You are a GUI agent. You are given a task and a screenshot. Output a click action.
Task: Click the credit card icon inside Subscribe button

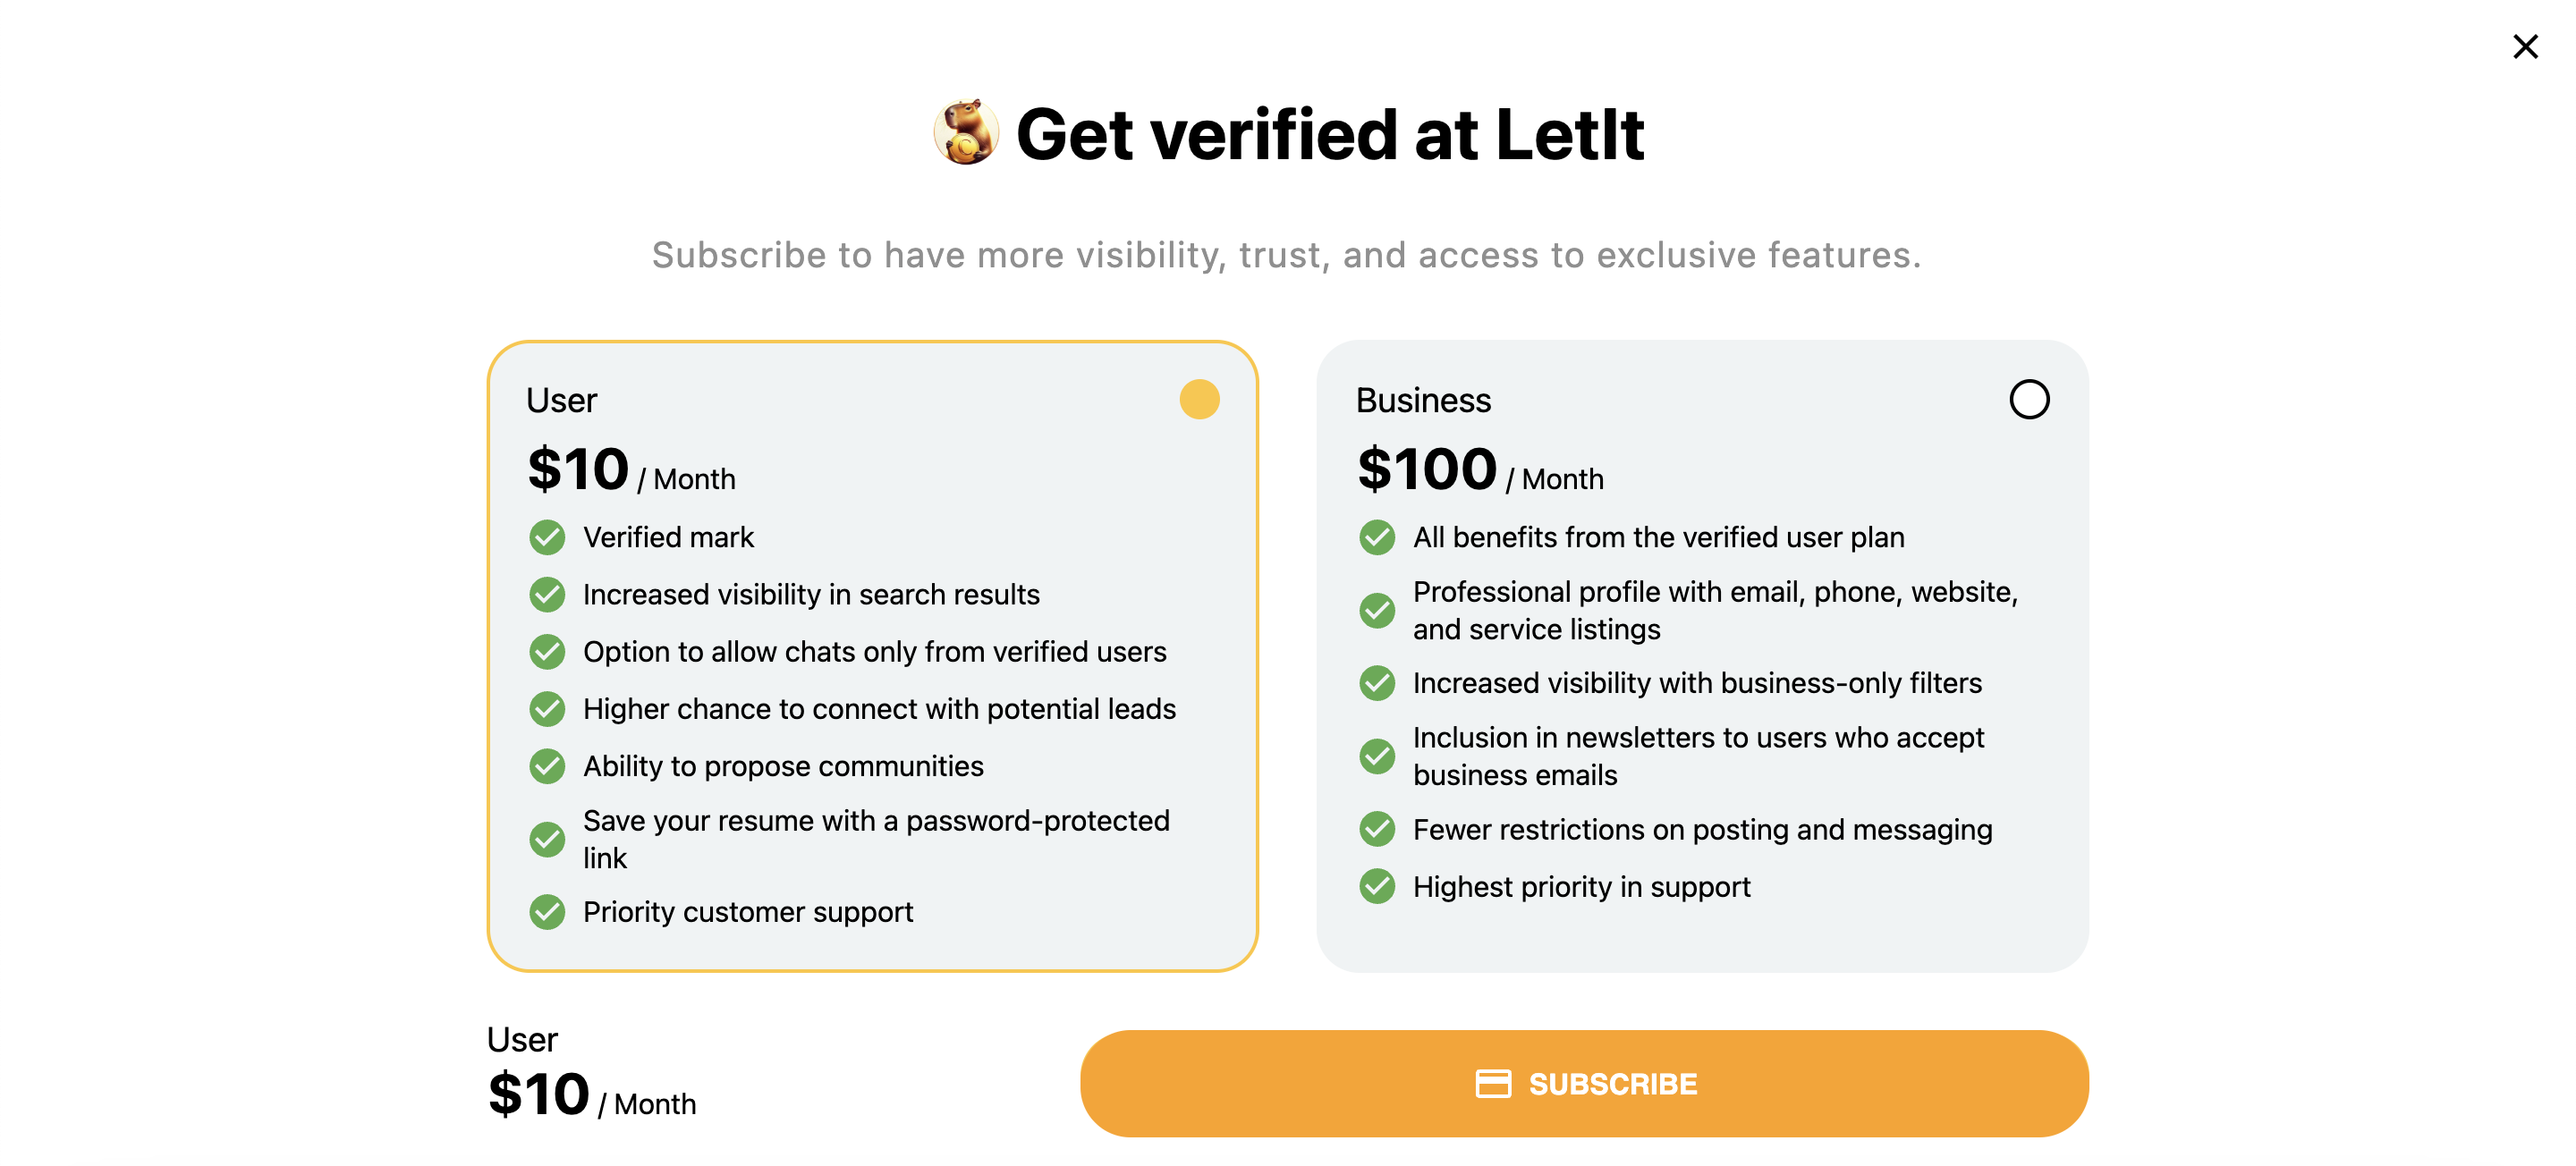point(1494,1083)
